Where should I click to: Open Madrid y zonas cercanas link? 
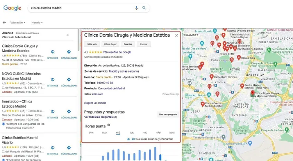pyautogui.click(x=124, y=71)
